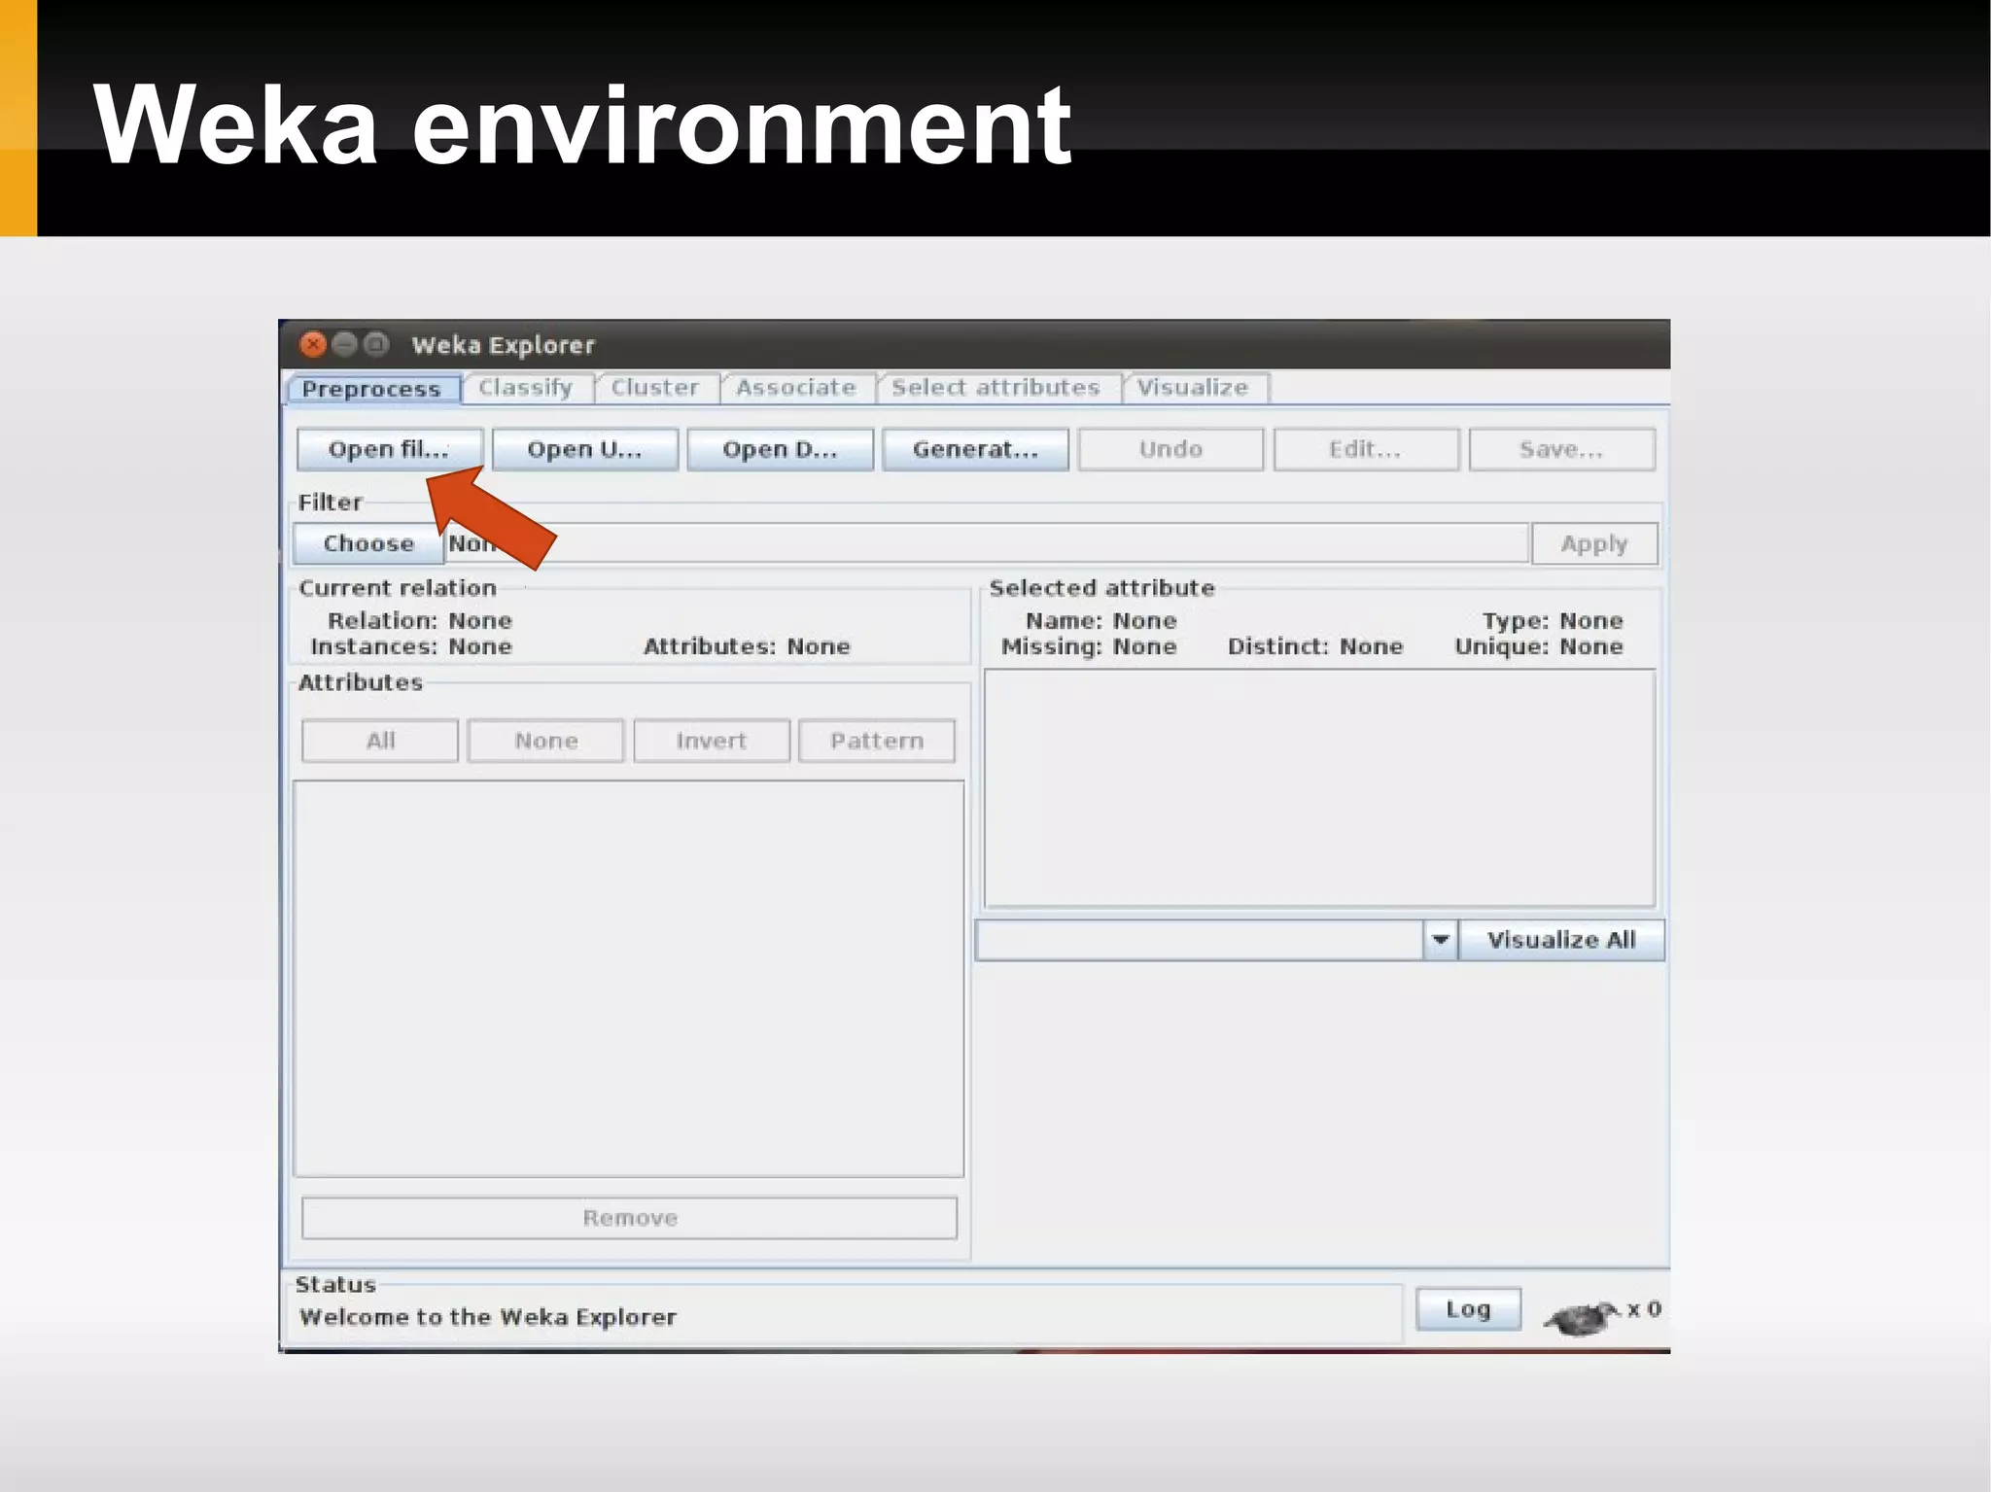Click the class attribute combo box field

pyautogui.click(x=1198, y=940)
